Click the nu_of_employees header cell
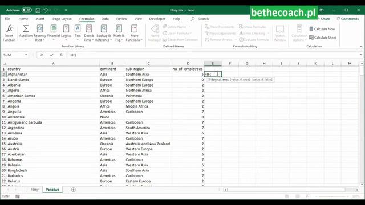Image resolution: width=365 pixels, height=205 pixels. 188,69
